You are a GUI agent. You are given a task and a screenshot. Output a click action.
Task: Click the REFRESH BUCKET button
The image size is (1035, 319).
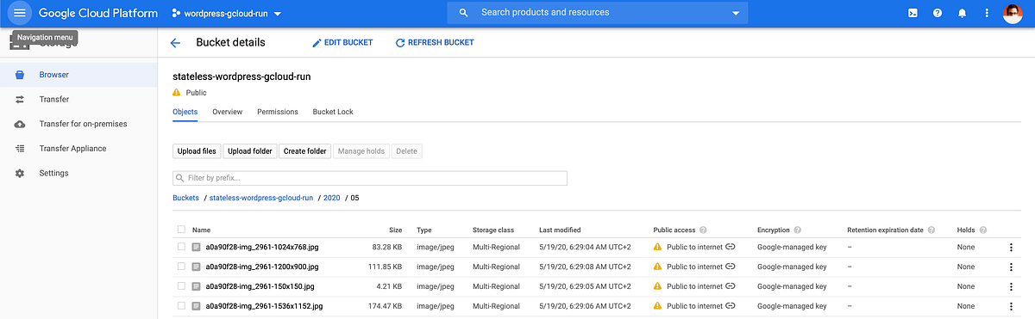pyautogui.click(x=435, y=42)
